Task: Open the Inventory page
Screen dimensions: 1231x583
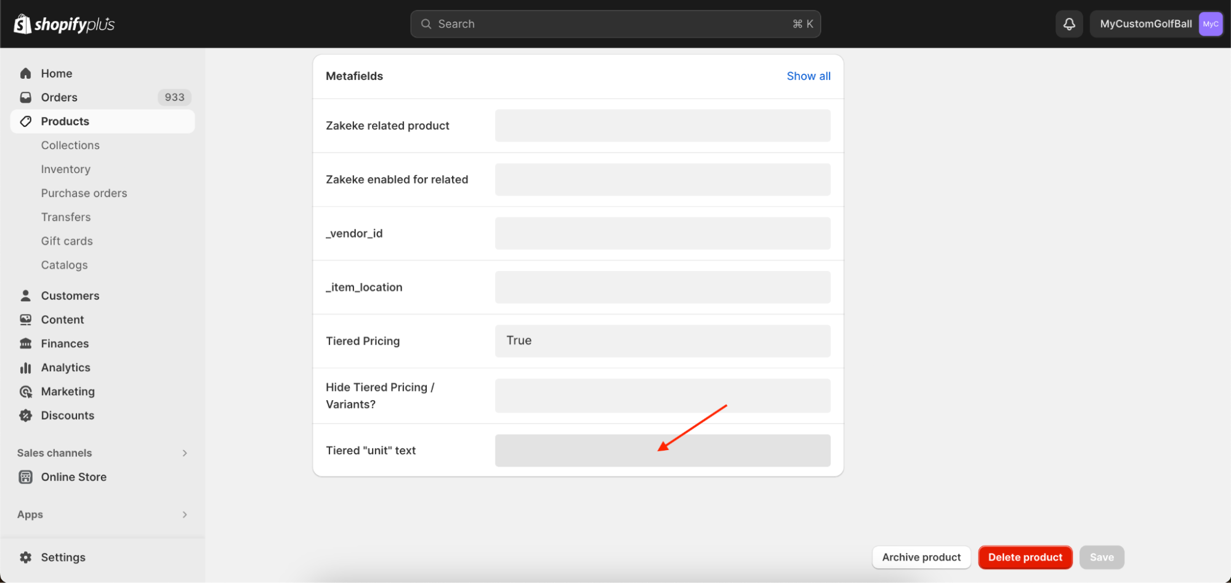Action: [x=65, y=169]
